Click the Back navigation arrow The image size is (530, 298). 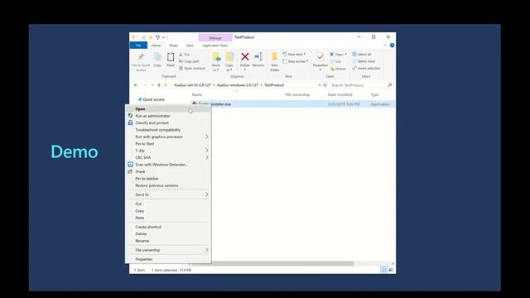click(136, 85)
